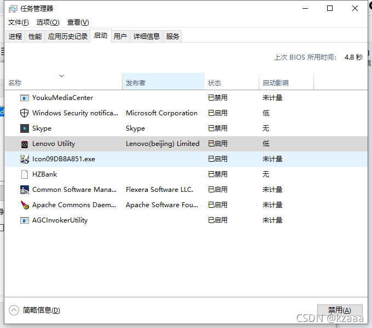
Task: Switch to the 性能 tab
Action: [x=35, y=36]
